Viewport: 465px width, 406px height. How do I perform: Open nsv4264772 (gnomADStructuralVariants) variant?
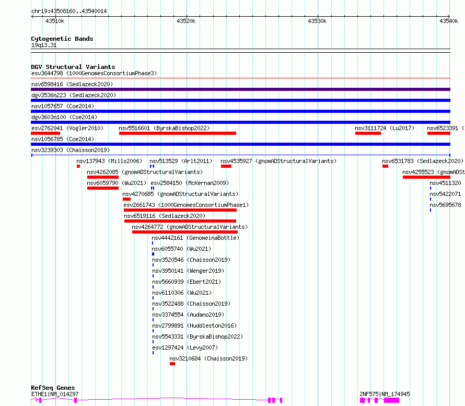(190, 227)
